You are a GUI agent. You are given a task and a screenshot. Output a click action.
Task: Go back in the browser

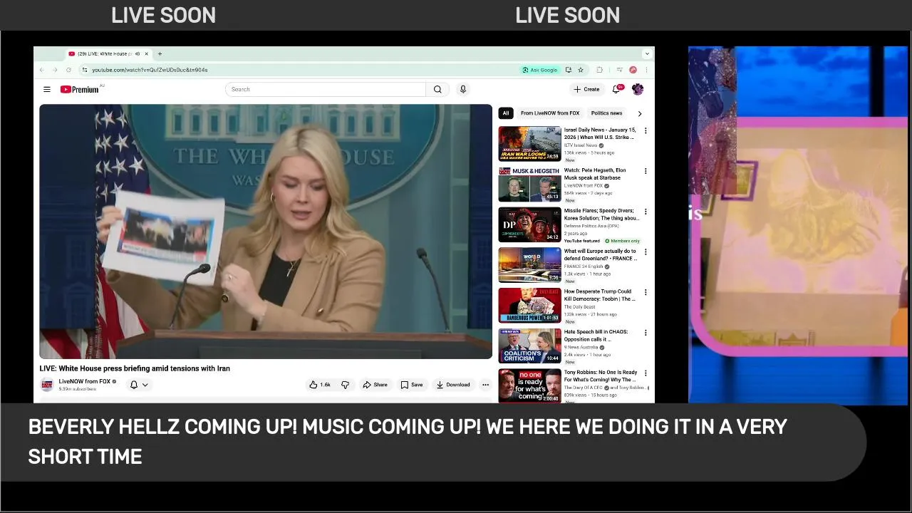coord(42,70)
